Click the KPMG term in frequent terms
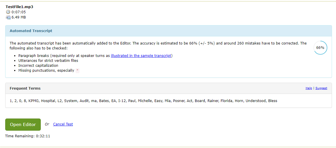The width and height of the screenshot is (336, 148). (x=34, y=101)
